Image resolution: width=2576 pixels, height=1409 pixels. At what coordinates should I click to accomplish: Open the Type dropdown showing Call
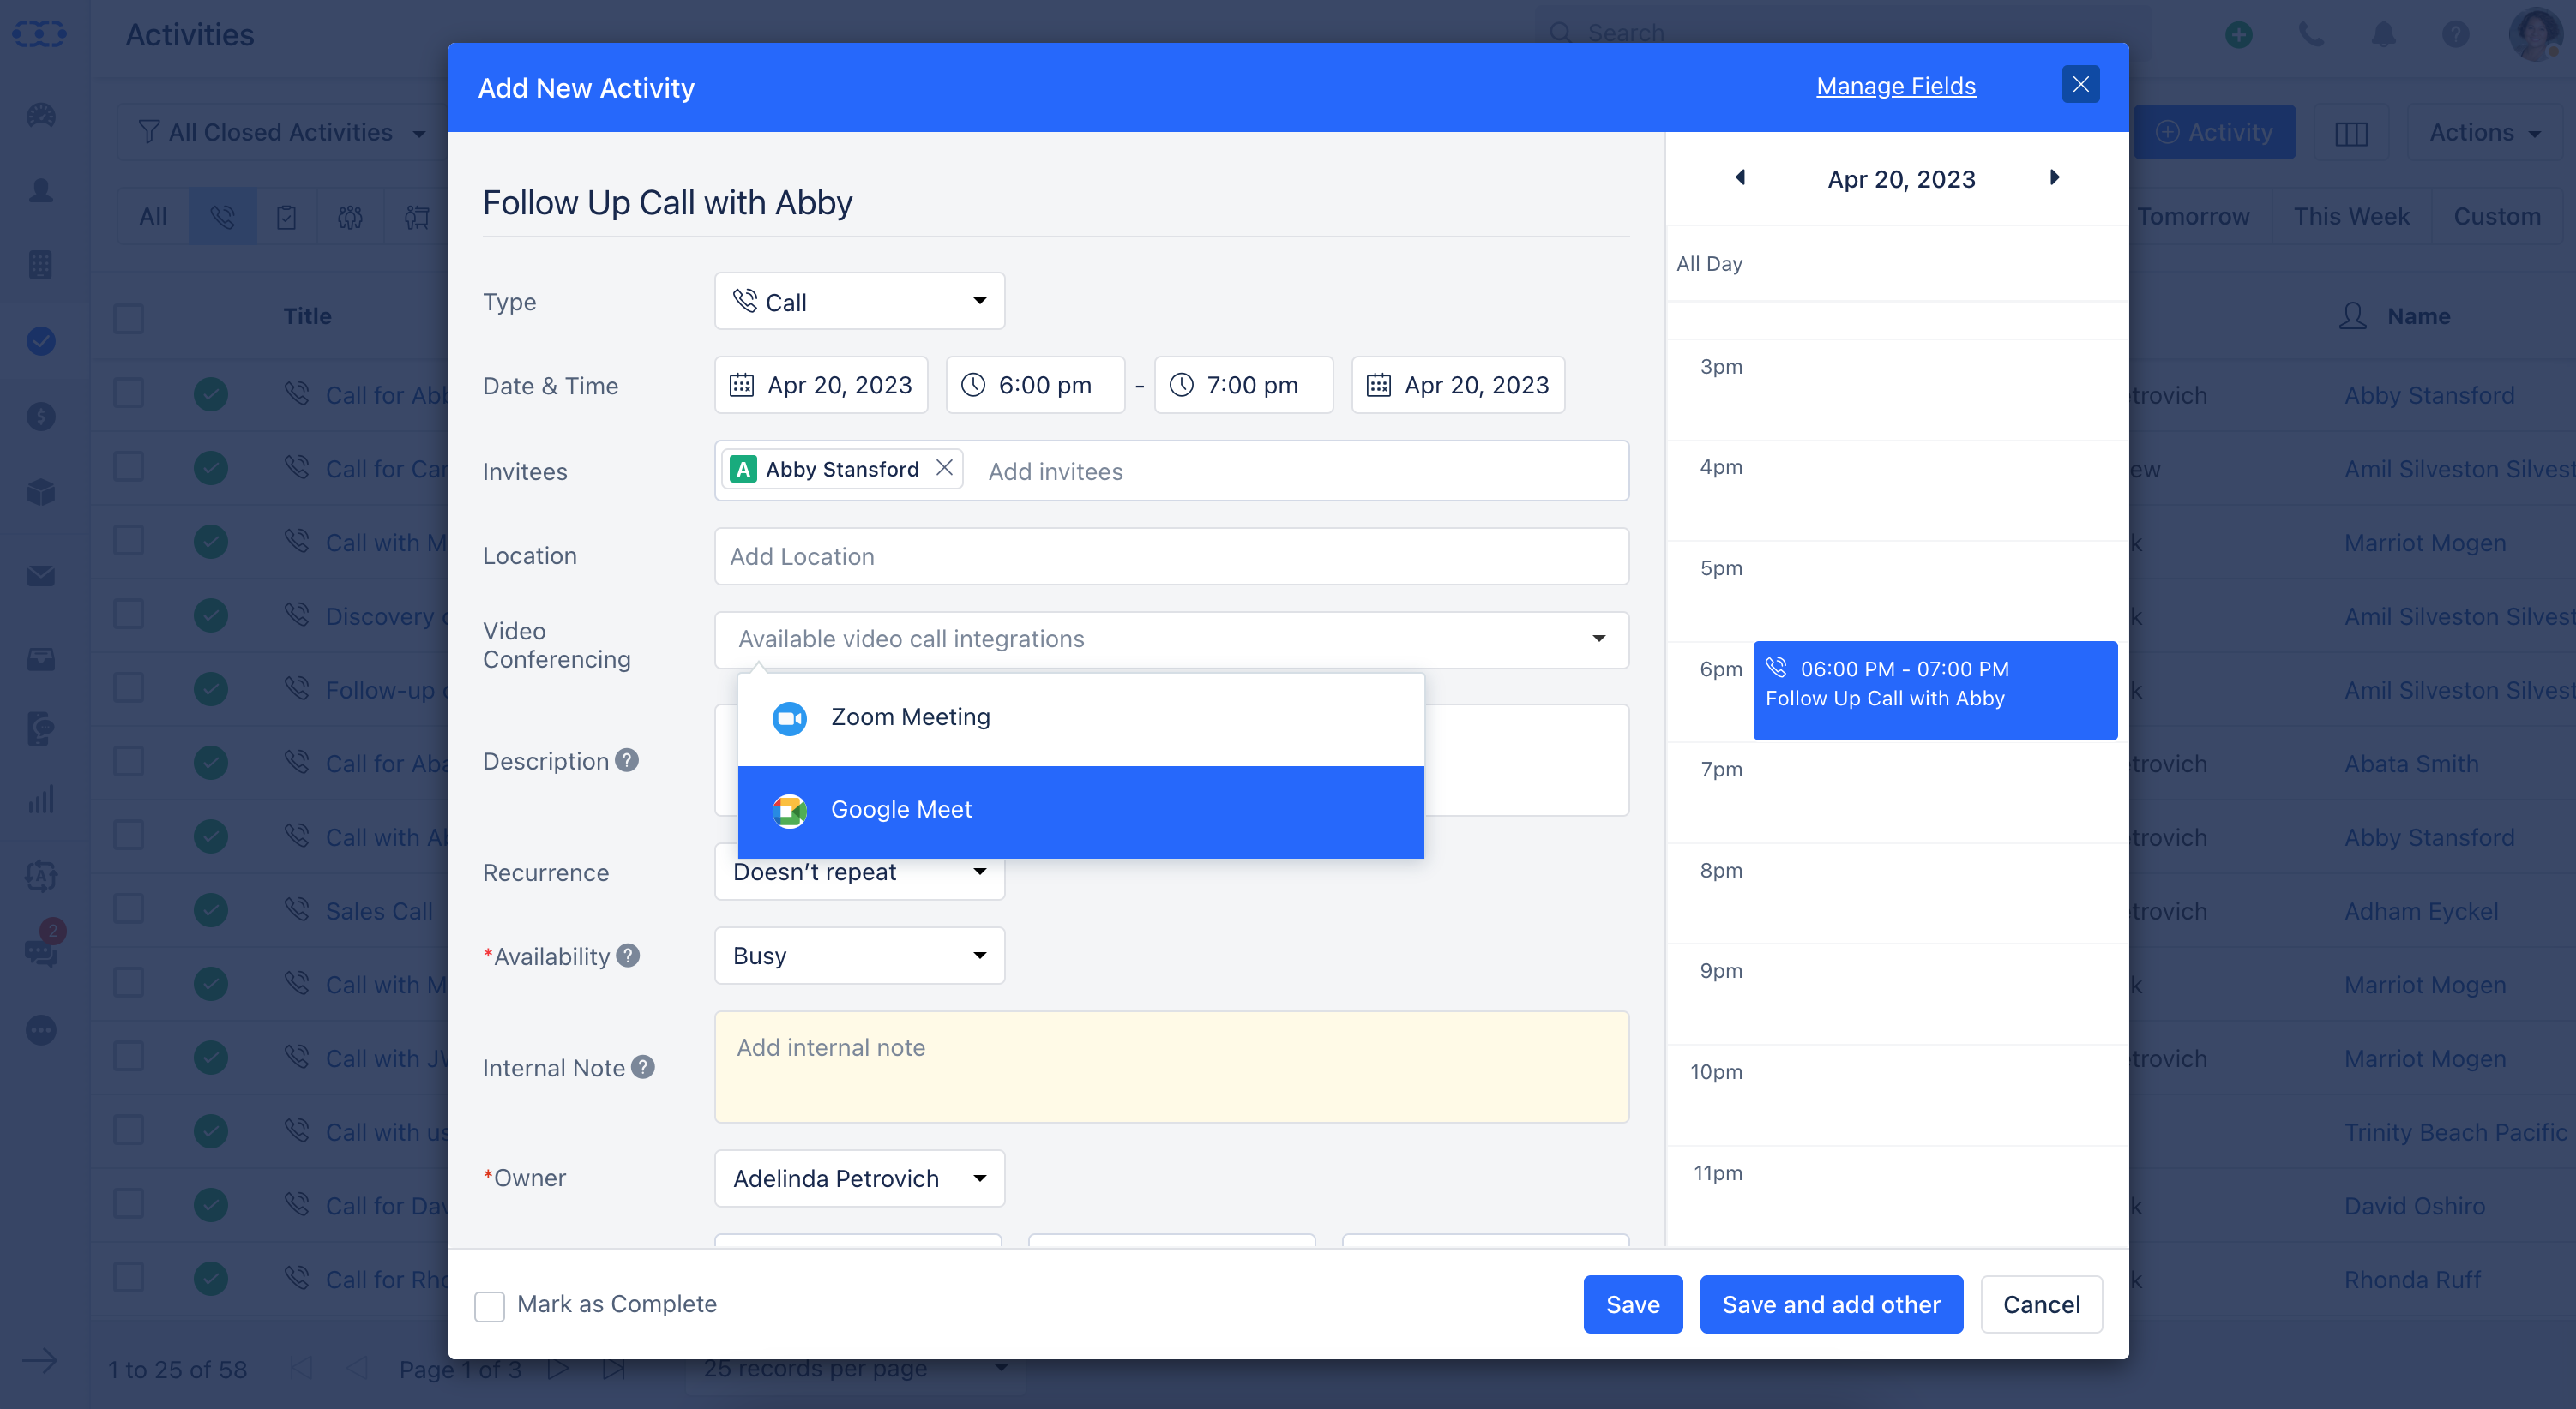pos(859,301)
